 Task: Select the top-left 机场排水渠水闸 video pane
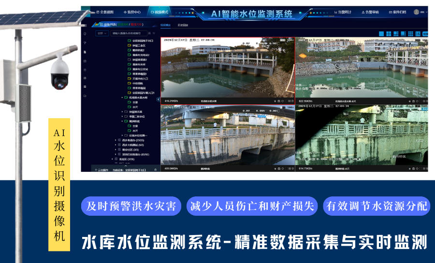click(x=228, y=70)
